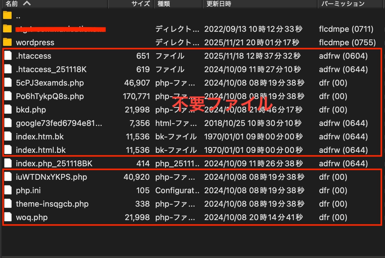This screenshot has height=258, width=385.
Task: Select the iuWTDNxYKPS.php file name
Action: tap(51, 177)
